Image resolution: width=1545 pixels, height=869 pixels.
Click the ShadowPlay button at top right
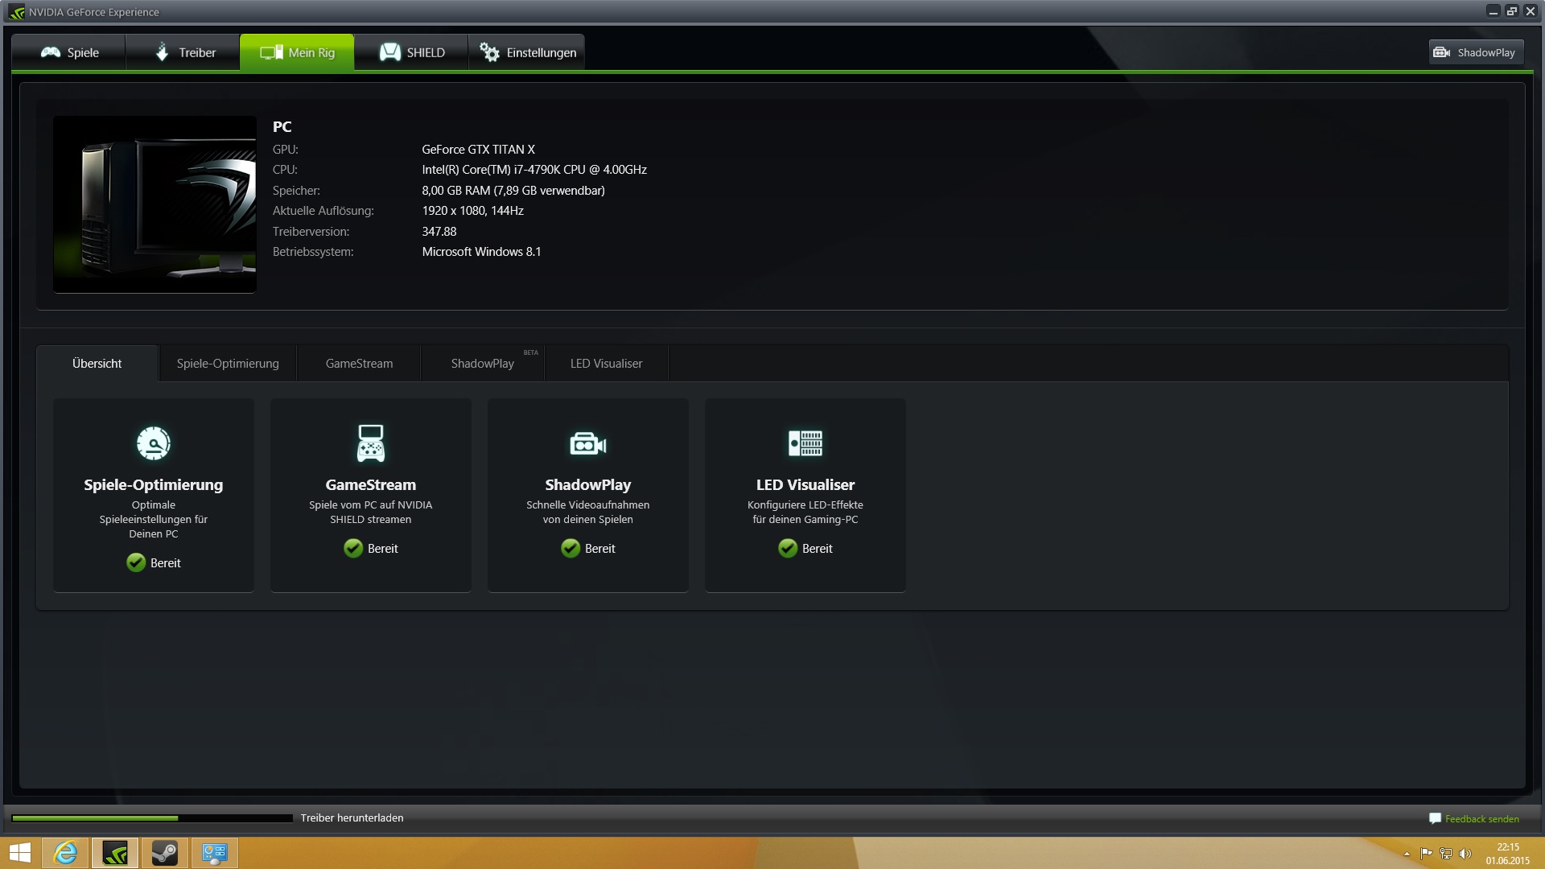coord(1477,52)
